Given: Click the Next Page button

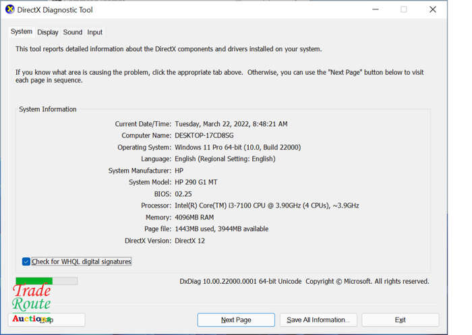Looking at the screenshot, I should (236, 319).
